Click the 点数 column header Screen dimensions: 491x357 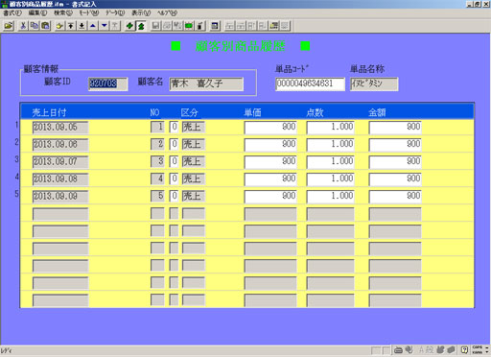[315, 112]
